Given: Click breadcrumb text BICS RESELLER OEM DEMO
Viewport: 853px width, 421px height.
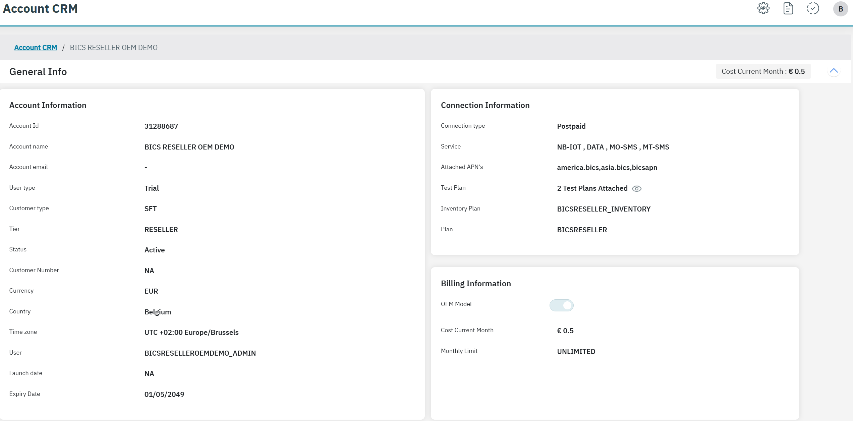Looking at the screenshot, I should (114, 48).
